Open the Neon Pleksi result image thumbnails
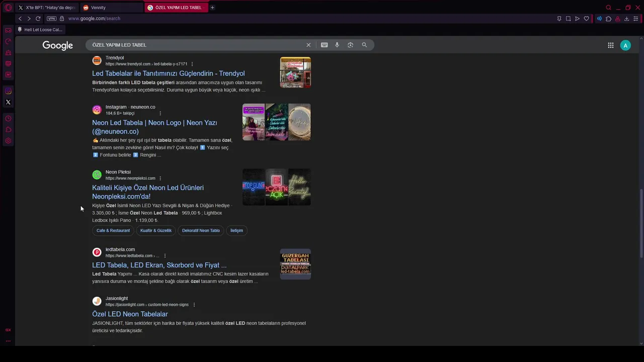The image size is (644, 362). click(277, 187)
